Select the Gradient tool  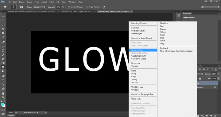pyautogui.click(x=3, y=63)
